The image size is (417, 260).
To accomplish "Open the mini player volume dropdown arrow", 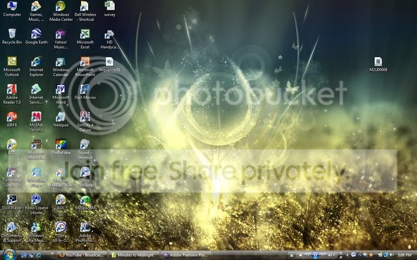I will pos(334,255).
